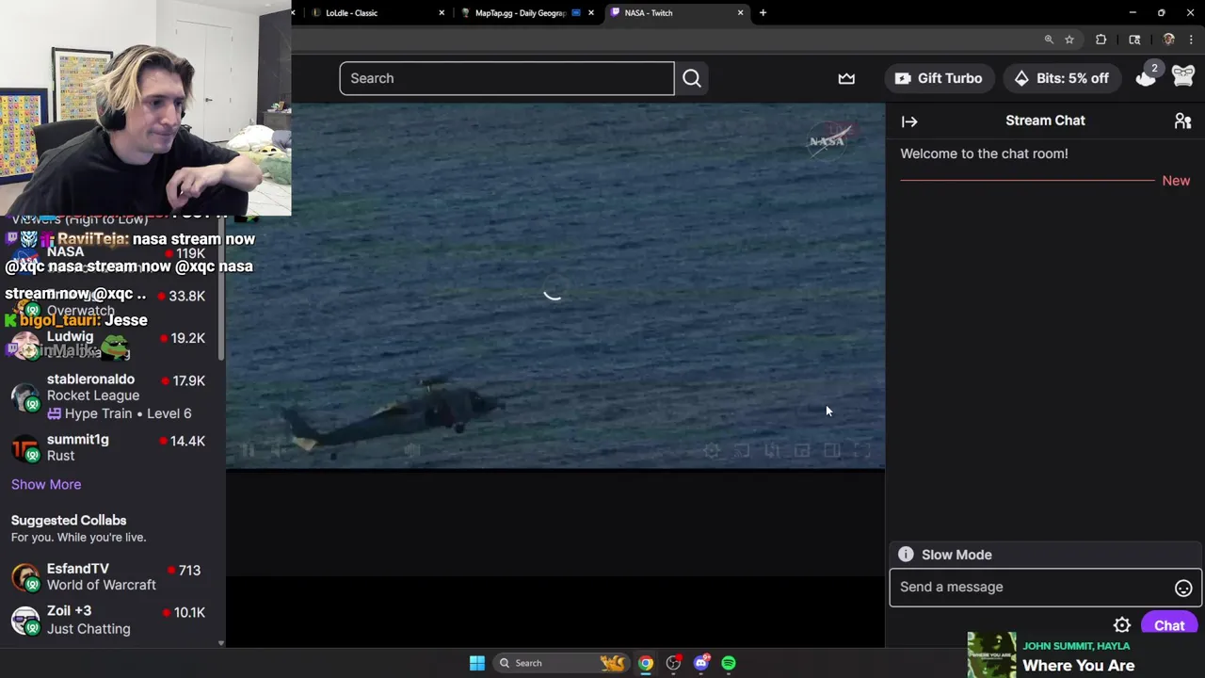Open summit1g's Rust channel
This screenshot has height=678, width=1205.
coord(113,447)
